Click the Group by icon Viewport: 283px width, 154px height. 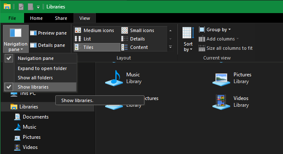click(x=202, y=30)
